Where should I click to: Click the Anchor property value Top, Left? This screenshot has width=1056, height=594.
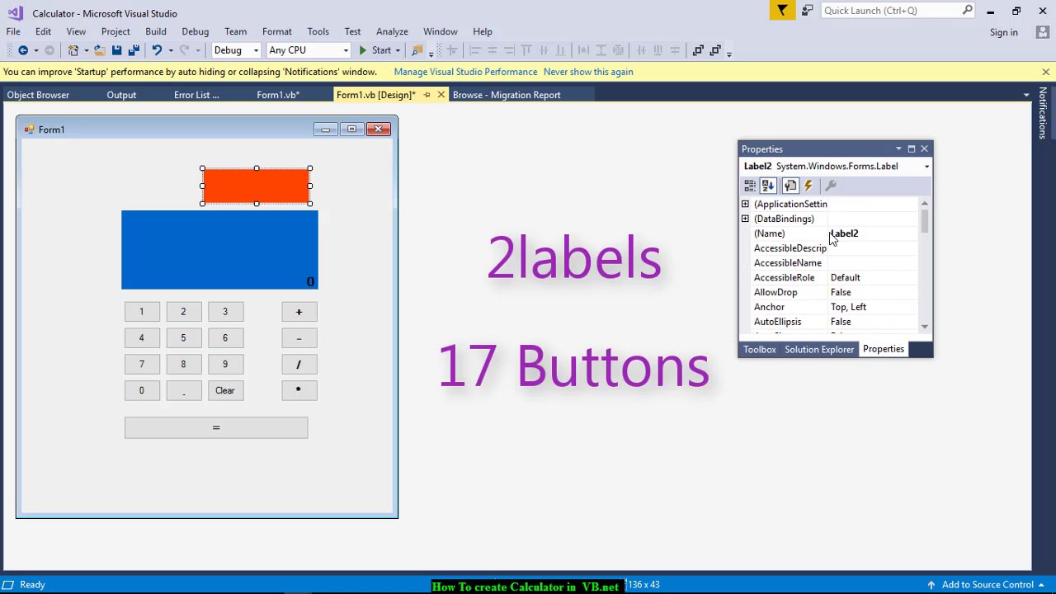click(x=873, y=307)
